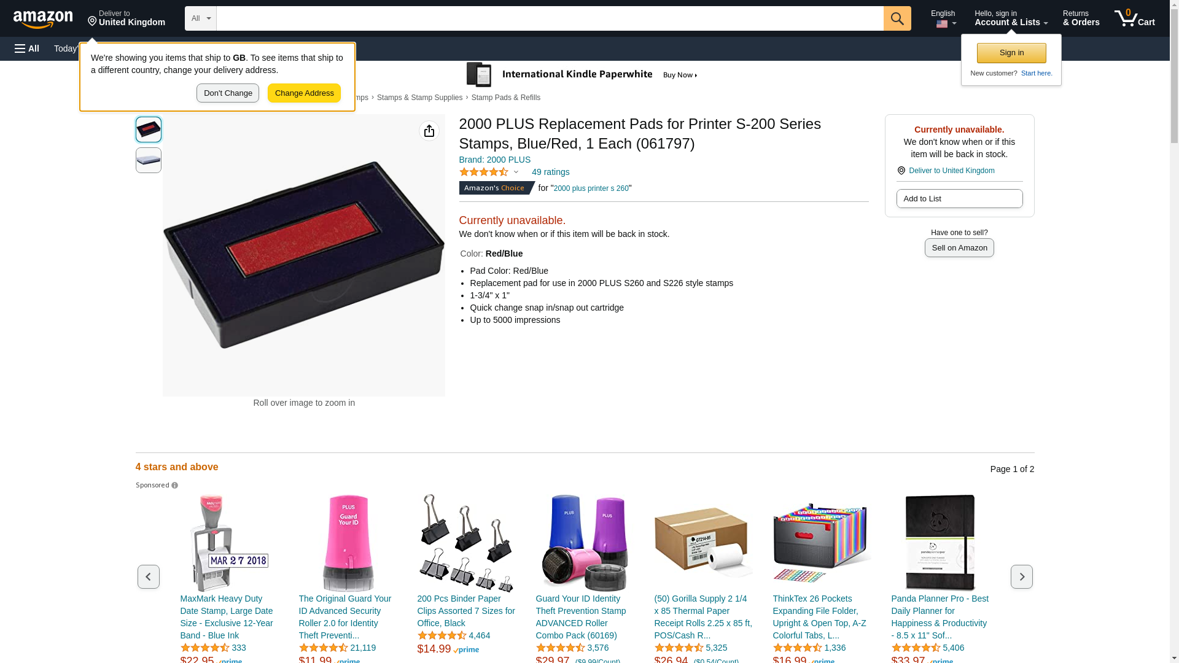
Task: Open the English language selector dropdown
Action: (943, 18)
